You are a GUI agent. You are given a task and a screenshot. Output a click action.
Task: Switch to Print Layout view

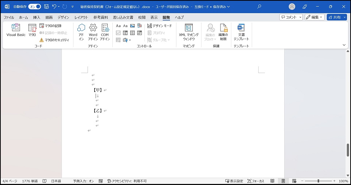click(283, 181)
